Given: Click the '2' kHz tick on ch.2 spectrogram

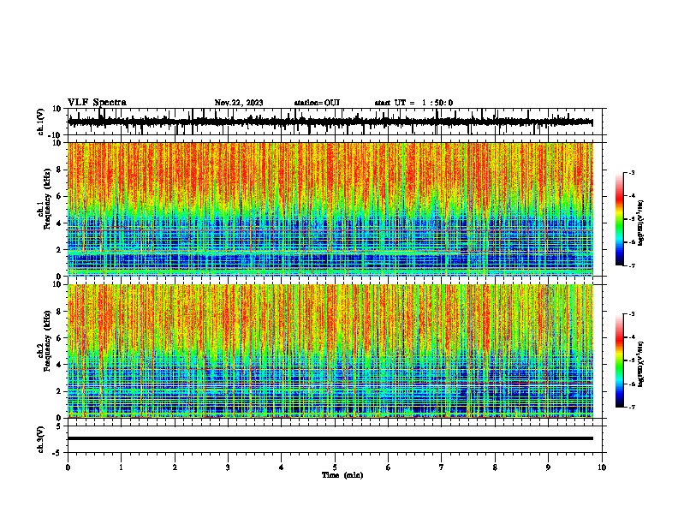Looking at the screenshot, I should coord(60,391).
